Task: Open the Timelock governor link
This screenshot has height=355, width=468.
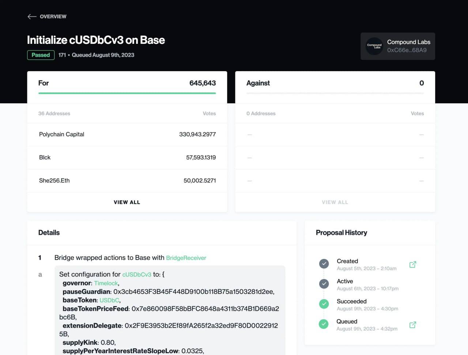Action: (106, 283)
